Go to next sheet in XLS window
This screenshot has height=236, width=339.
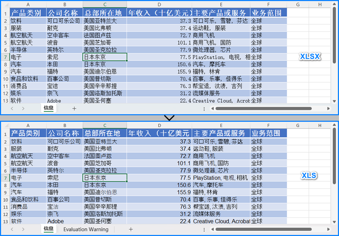[23, 229]
